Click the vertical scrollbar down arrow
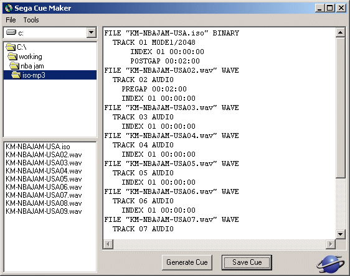The width and height of the screenshot is (350, 276). click(341, 234)
